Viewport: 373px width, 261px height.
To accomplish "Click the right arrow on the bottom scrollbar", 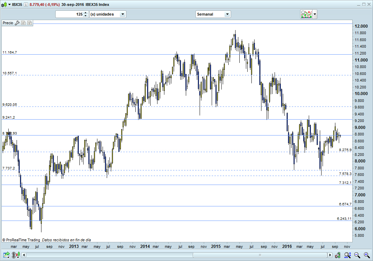I will pos(331,255).
